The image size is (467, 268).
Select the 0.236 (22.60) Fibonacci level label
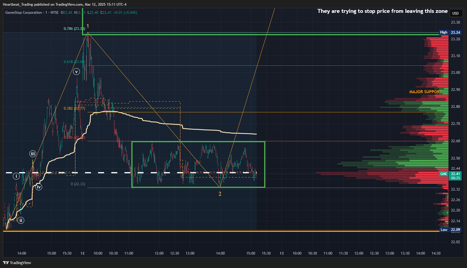pyautogui.click(x=74, y=137)
